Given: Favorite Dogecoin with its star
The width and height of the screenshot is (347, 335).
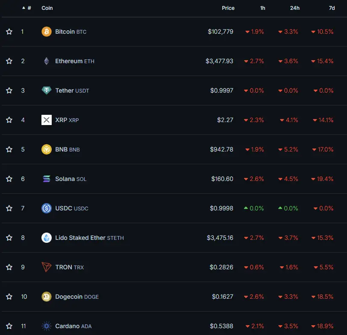Looking at the screenshot, I should pos(9,297).
